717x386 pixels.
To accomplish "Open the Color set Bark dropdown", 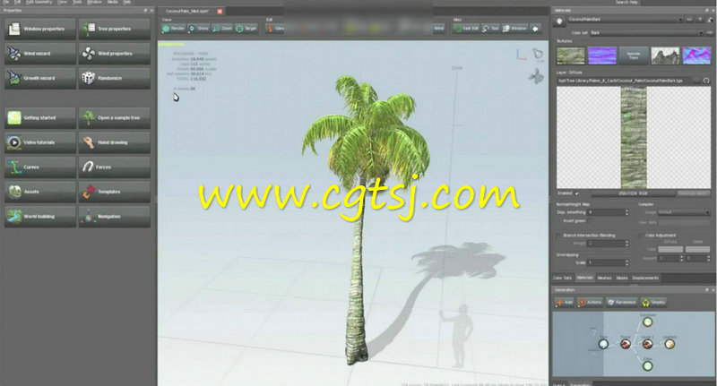I will click(646, 33).
